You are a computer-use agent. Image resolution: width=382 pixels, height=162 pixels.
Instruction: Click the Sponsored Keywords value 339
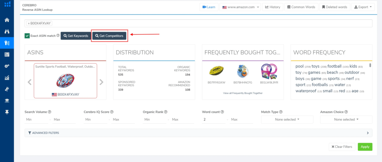121,90
